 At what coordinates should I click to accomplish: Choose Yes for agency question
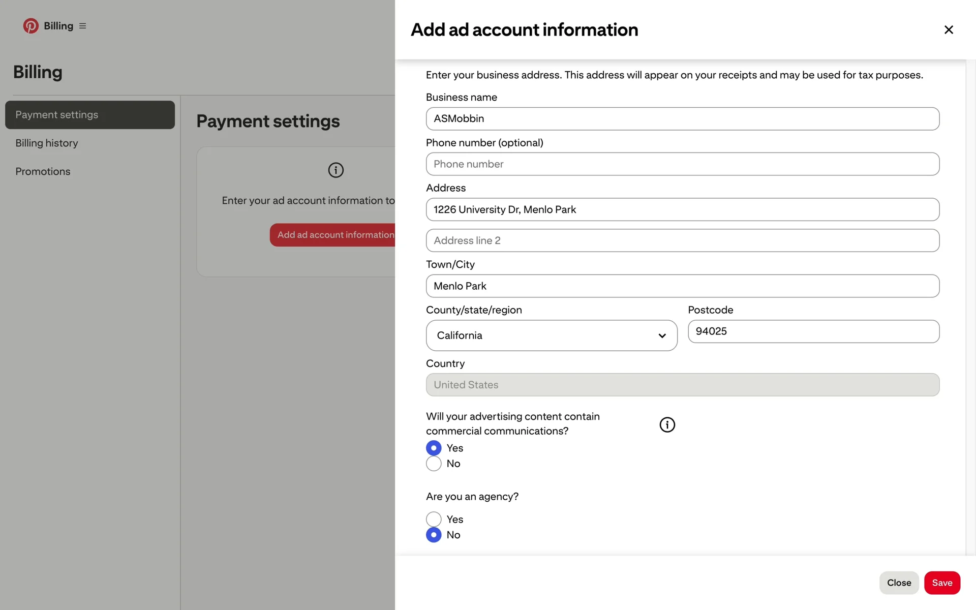click(x=434, y=519)
